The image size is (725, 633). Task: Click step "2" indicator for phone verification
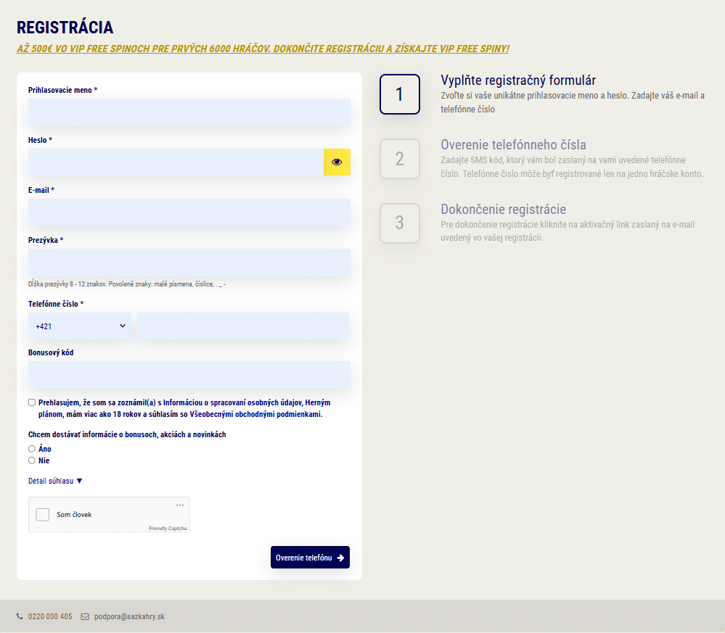400,159
